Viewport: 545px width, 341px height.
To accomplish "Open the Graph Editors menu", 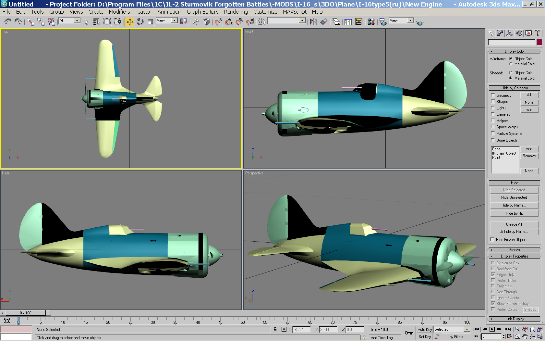I will 202,12.
